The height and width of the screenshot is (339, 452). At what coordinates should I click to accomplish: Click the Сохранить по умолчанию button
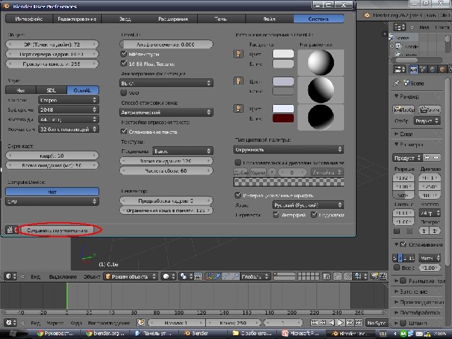(56, 230)
